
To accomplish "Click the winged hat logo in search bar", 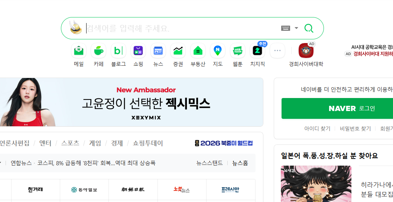I will point(76,27).
